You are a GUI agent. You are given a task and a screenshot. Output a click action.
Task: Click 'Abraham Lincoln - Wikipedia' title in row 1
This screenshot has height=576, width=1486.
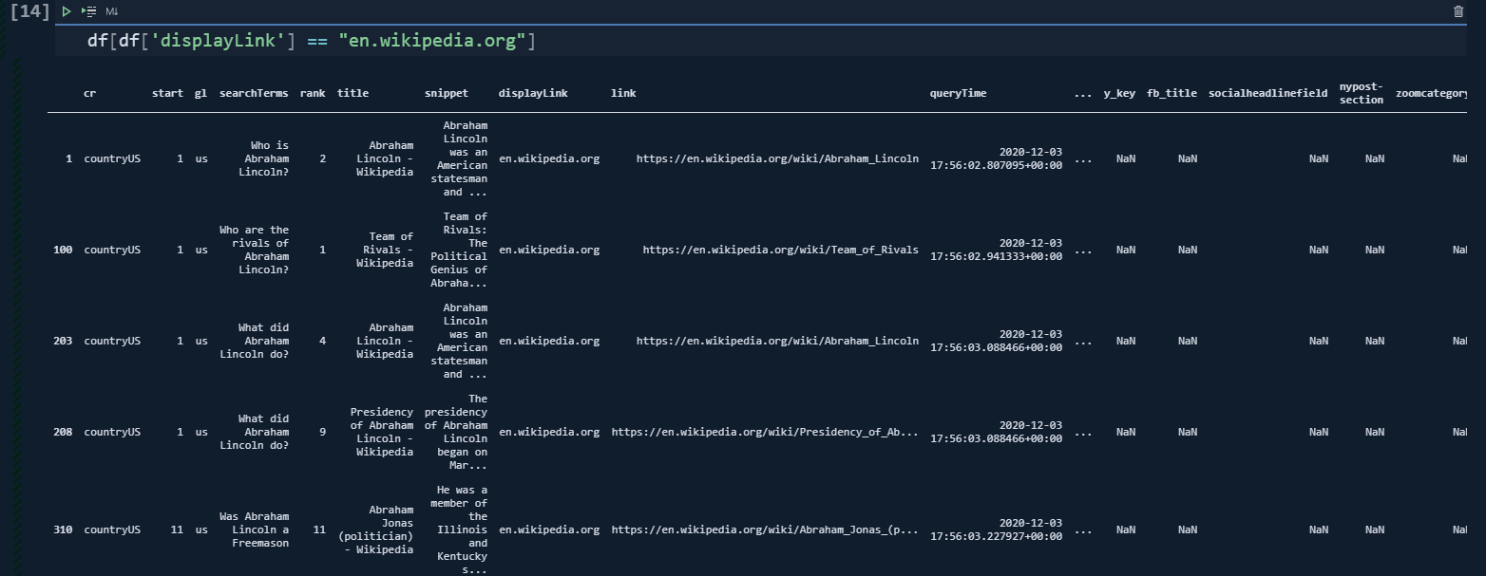(x=385, y=158)
